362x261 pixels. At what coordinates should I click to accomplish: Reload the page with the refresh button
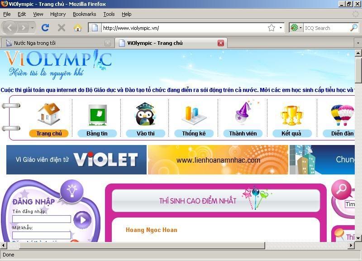[45, 28]
